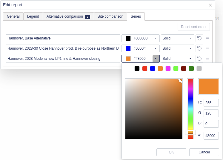Pick the black preset swatch
The width and height of the screenshot is (223, 160).
(137, 68)
